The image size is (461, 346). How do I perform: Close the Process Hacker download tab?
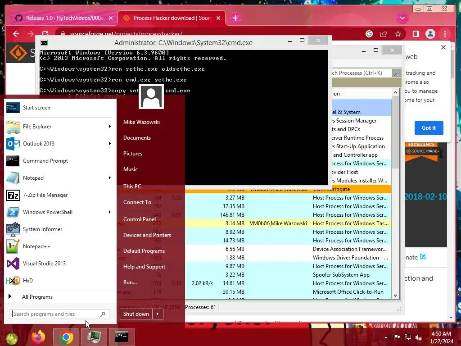[218, 18]
